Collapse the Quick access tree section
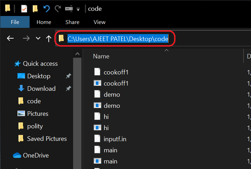251x169 pixels. pos(10,64)
